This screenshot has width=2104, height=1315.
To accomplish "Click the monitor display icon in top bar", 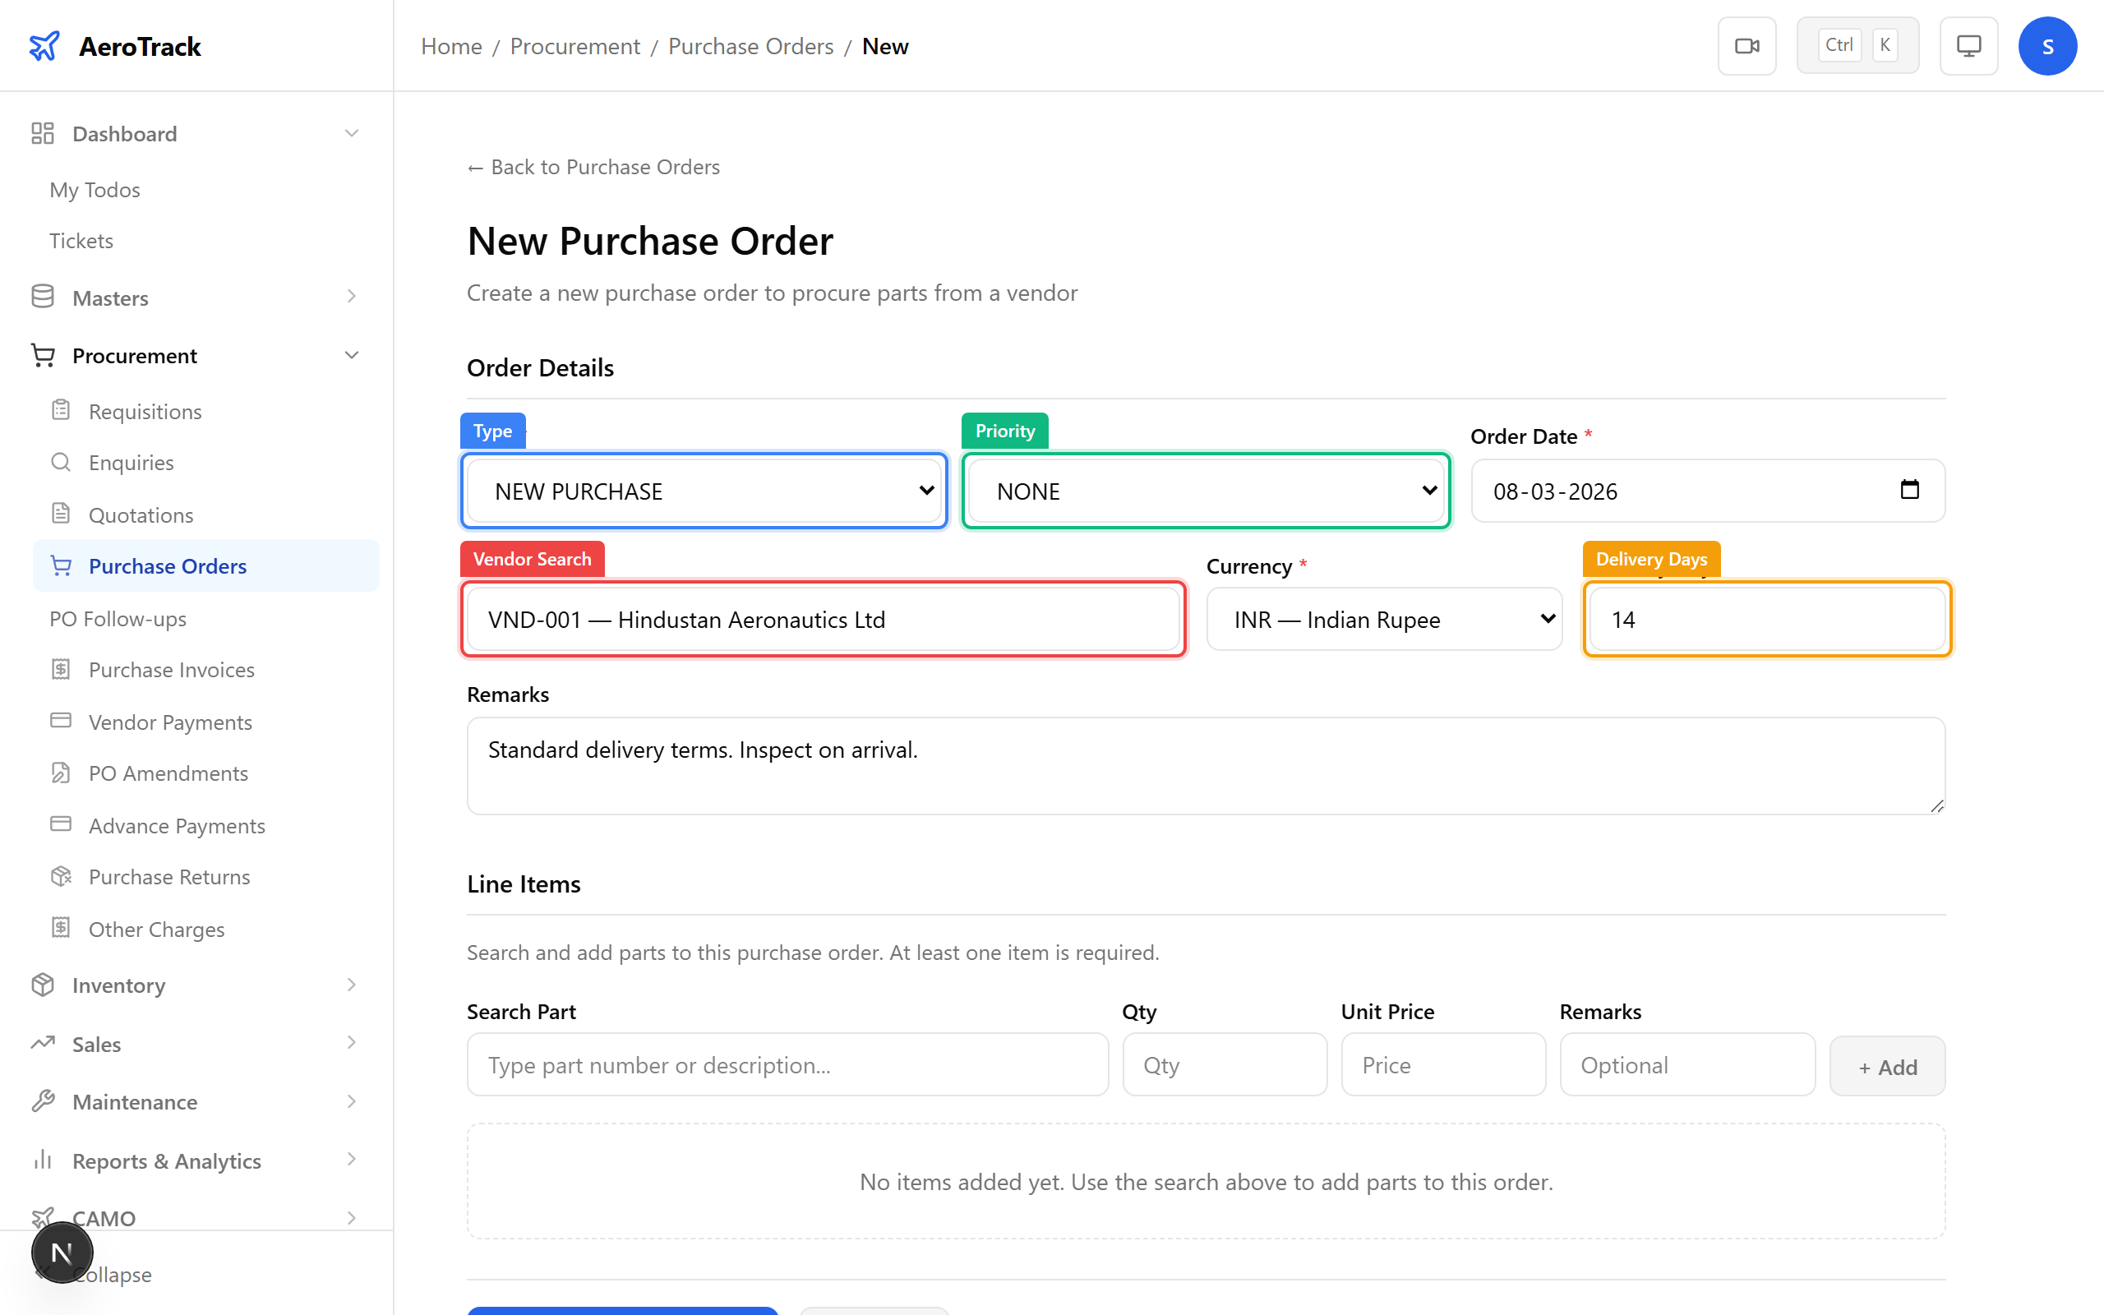I will point(1968,45).
